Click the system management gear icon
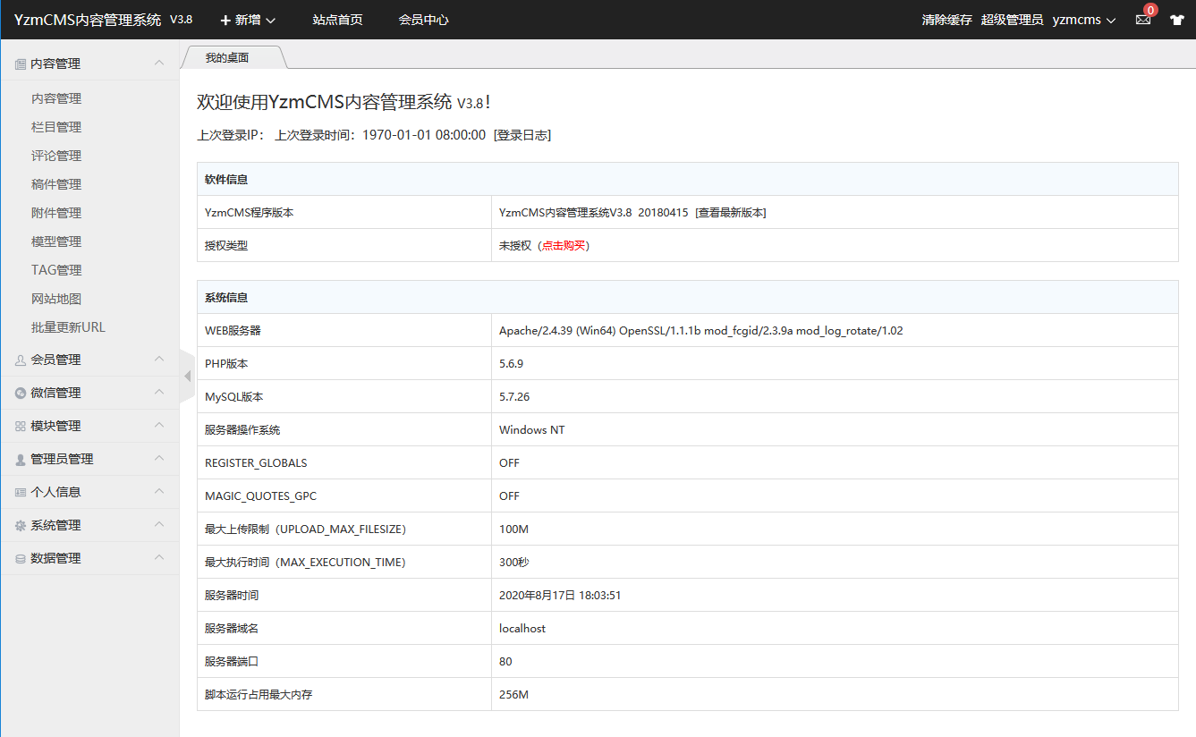 (x=21, y=525)
